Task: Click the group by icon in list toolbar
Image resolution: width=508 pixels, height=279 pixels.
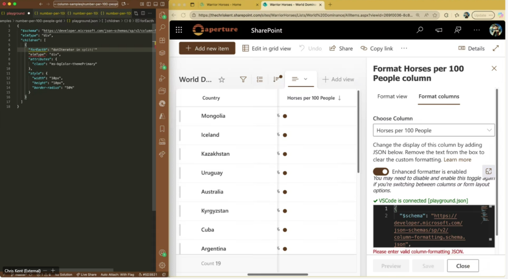Action: pos(259,79)
